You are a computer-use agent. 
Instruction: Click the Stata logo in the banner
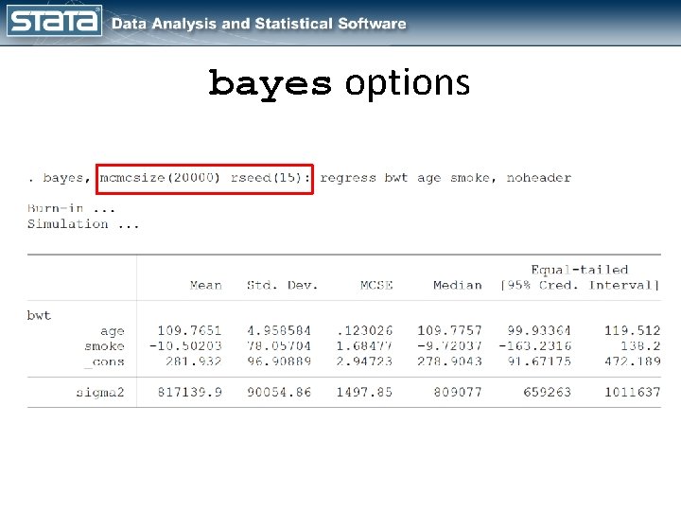(54, 21)
